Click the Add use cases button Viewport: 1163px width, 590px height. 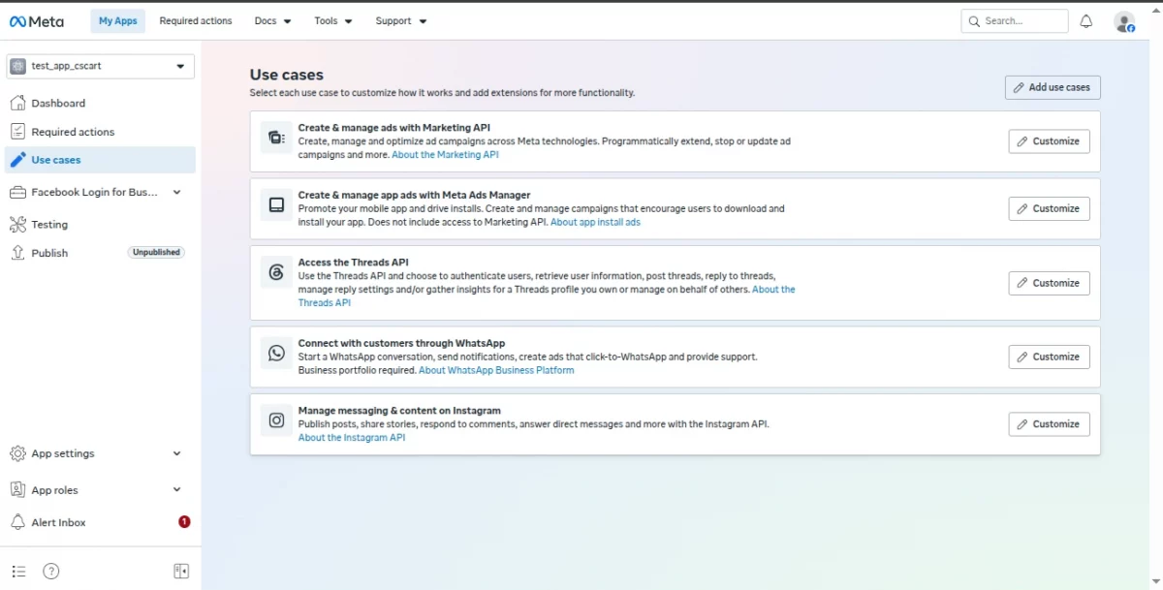[x=1053, y=87]
